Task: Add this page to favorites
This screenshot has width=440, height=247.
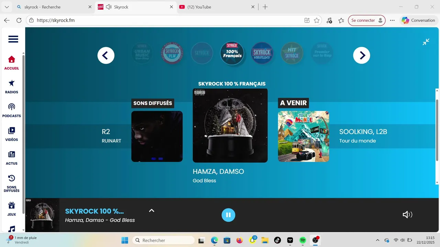Action: 317,20
